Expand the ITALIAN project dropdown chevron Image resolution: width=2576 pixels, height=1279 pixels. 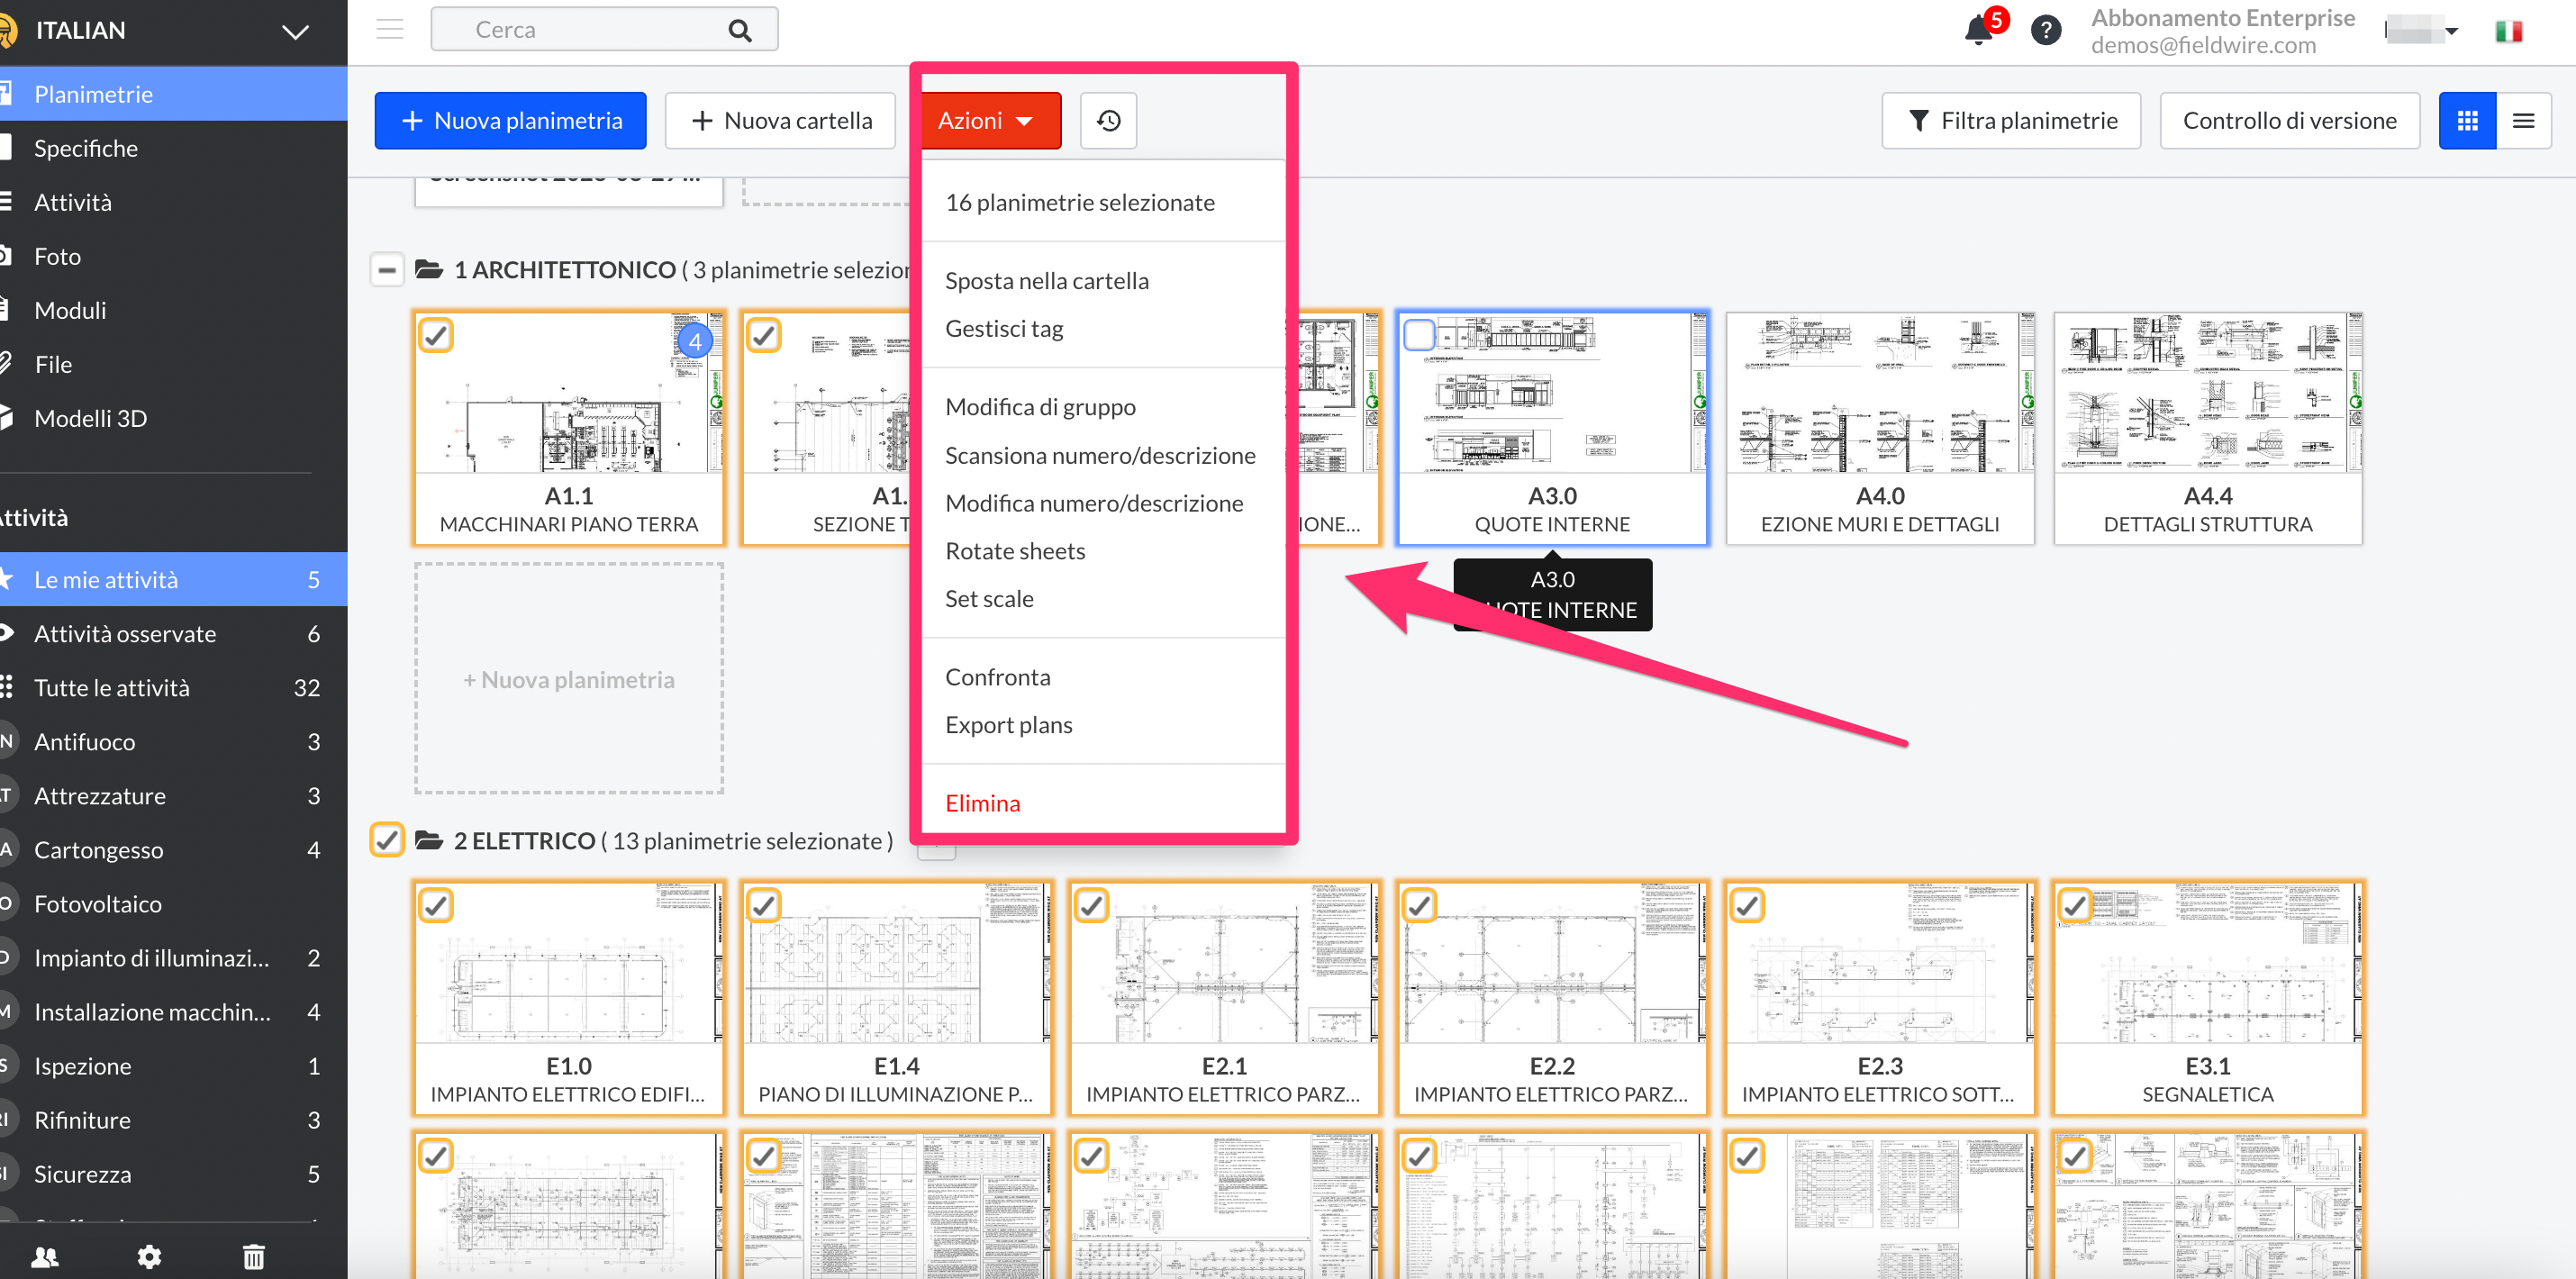pos(295,31)
